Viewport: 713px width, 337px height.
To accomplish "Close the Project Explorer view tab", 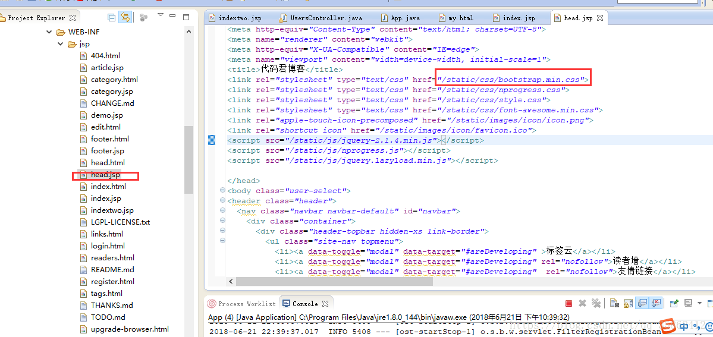I will point(73,18).
